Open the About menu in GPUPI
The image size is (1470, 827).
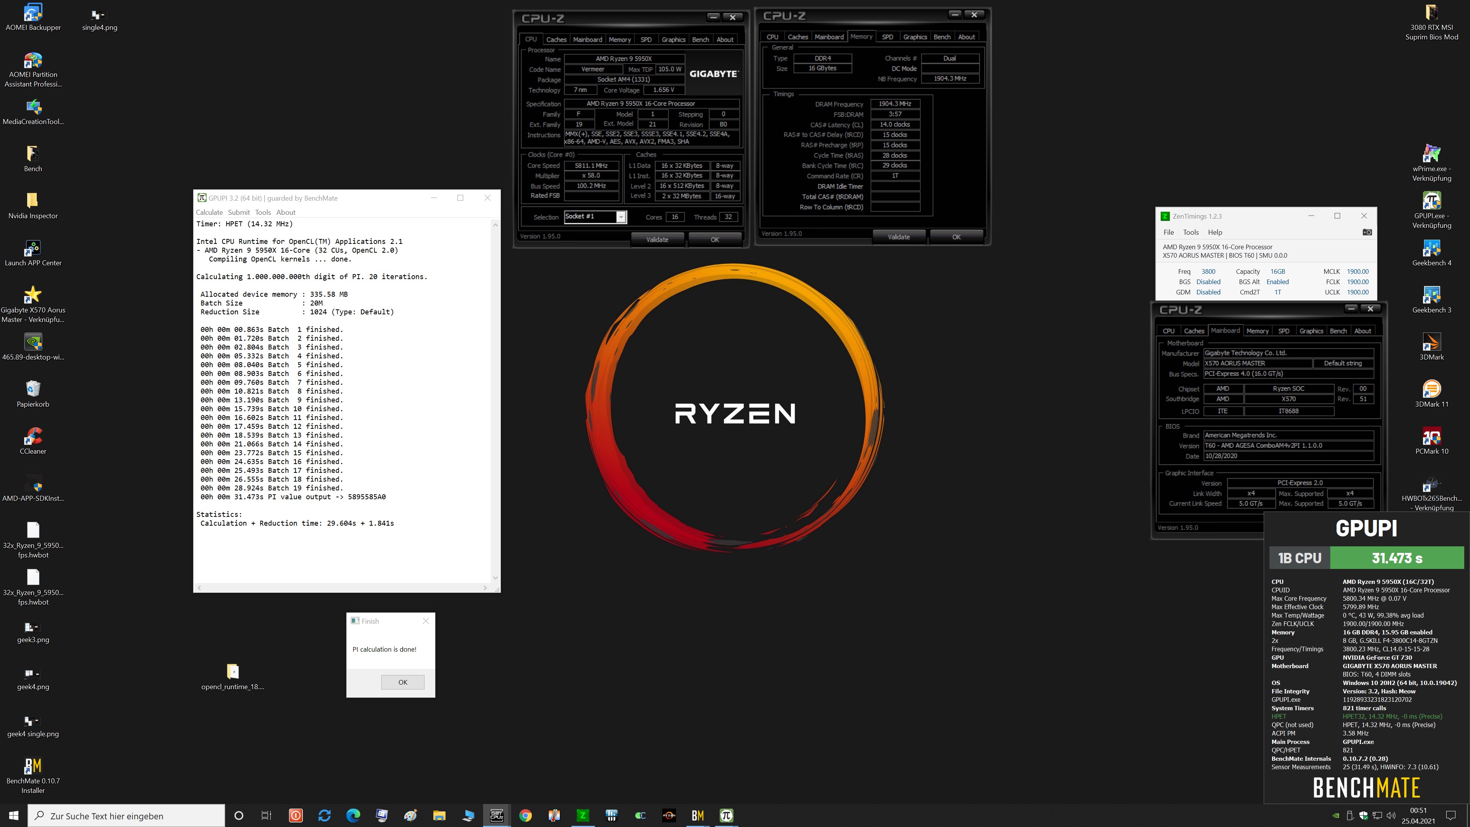coord(285,212)
